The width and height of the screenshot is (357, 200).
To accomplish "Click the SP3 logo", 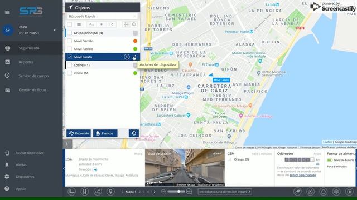I will pos(31,11).
